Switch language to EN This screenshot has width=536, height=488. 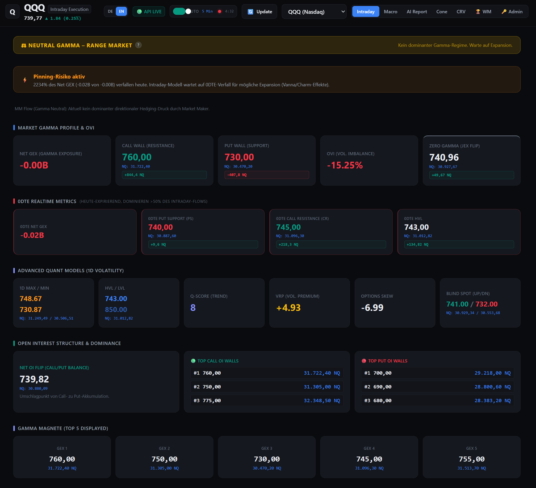pos(121,12)
